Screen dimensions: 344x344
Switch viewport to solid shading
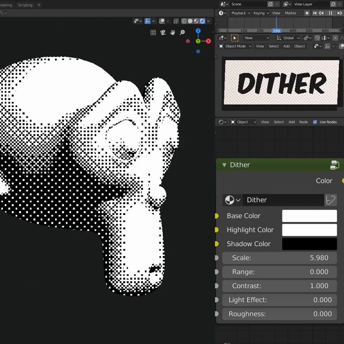(190, 21)
